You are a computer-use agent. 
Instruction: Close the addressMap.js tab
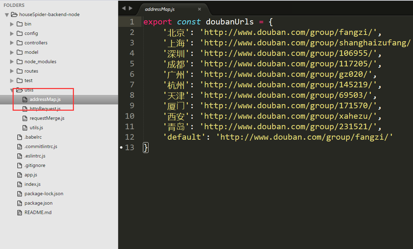point(199,9)
